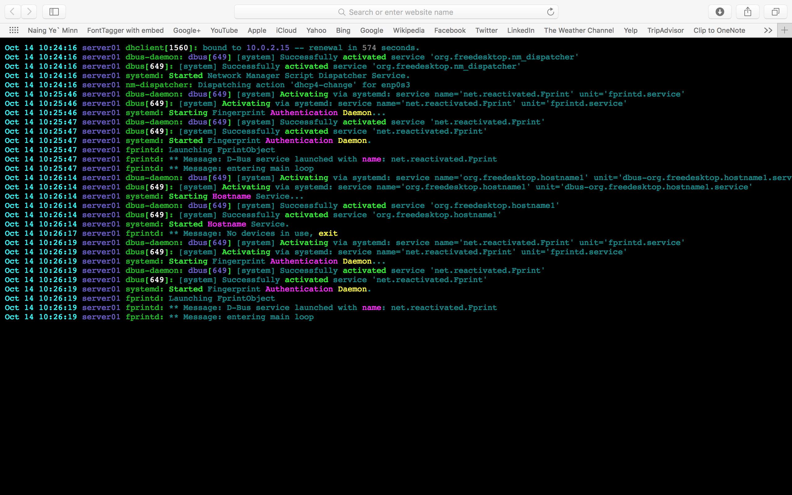Reload the page with refresh icon
This screenshot has width=792, height=495.
(550, 12)
